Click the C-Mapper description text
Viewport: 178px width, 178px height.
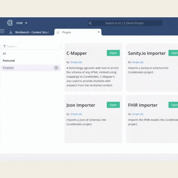coord(93,77)
